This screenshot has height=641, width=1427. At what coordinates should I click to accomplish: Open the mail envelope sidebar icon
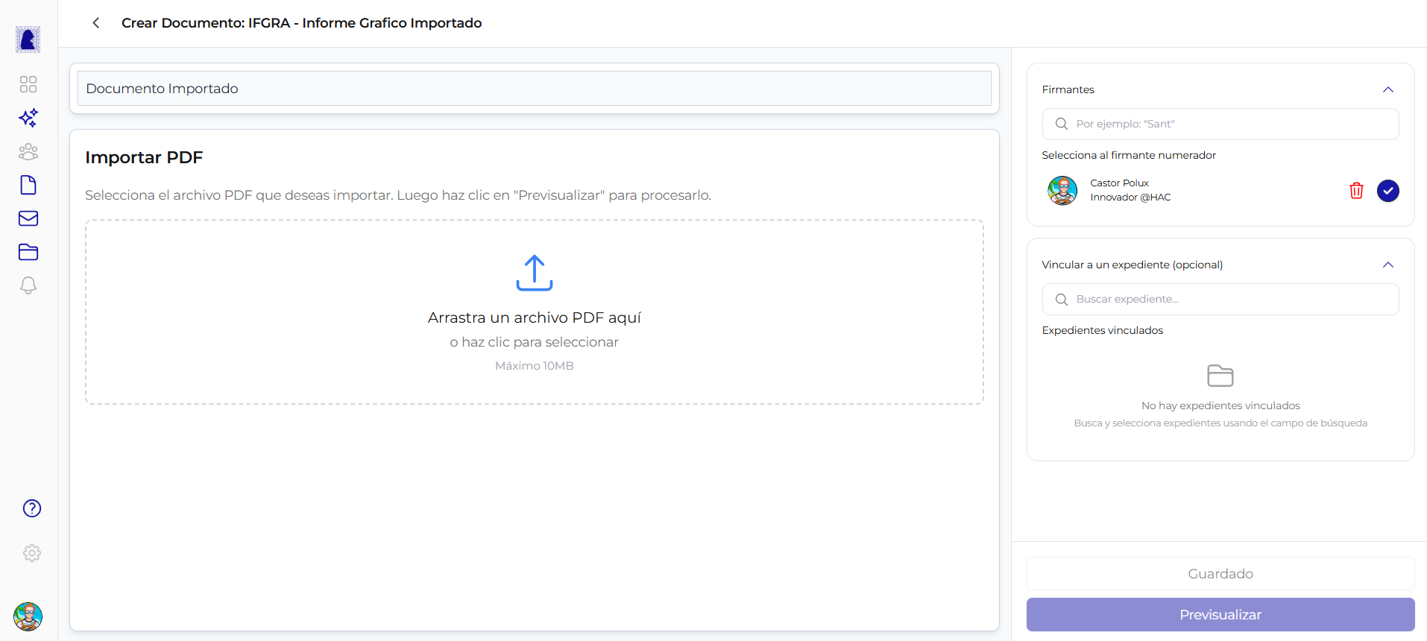coord(28,218)
